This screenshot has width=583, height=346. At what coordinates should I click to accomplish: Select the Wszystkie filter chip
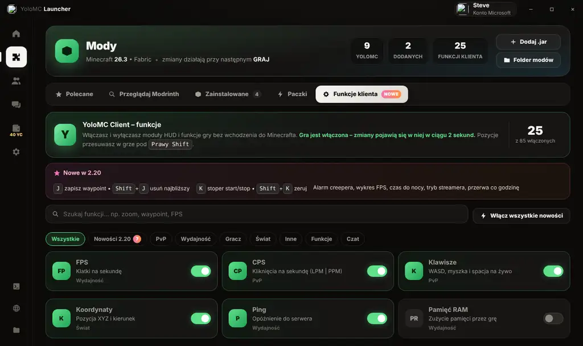tap(65, 239)
